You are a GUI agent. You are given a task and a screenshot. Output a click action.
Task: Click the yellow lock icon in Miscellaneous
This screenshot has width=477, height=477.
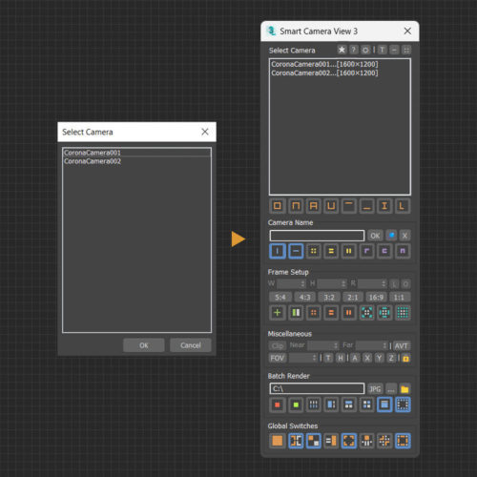coord(405,359)
